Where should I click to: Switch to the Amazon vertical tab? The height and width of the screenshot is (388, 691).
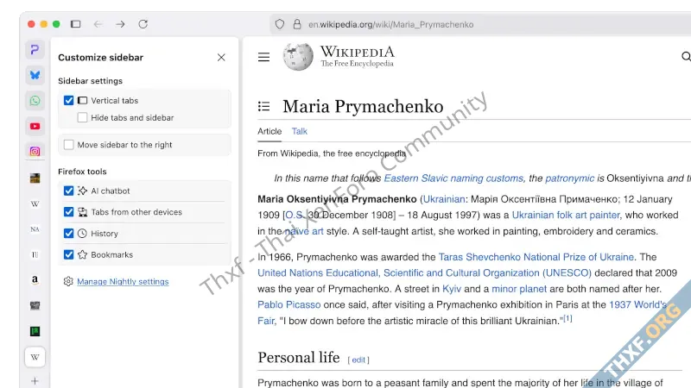(x=35, y=279)
